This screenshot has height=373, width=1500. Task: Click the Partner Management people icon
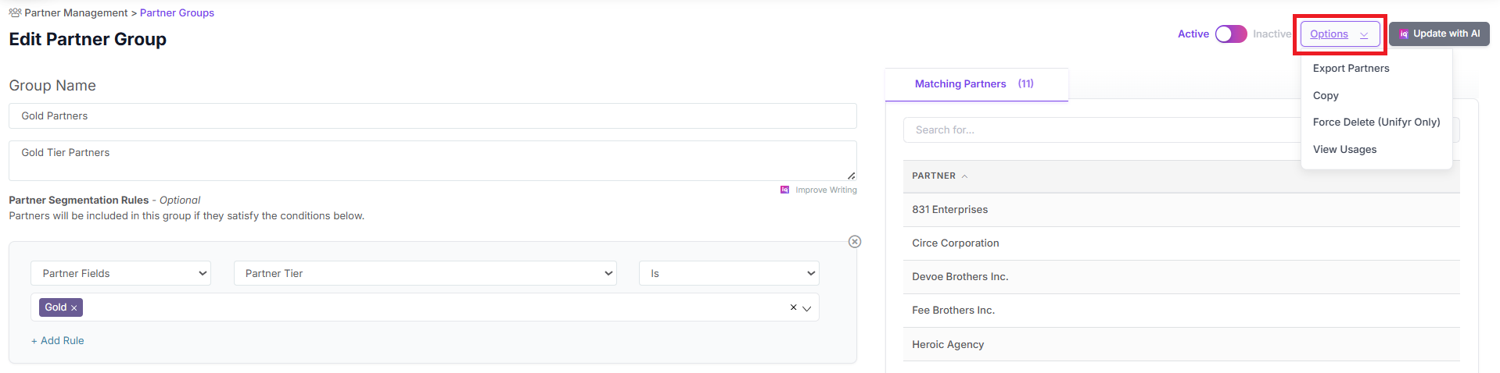(15, 12)
